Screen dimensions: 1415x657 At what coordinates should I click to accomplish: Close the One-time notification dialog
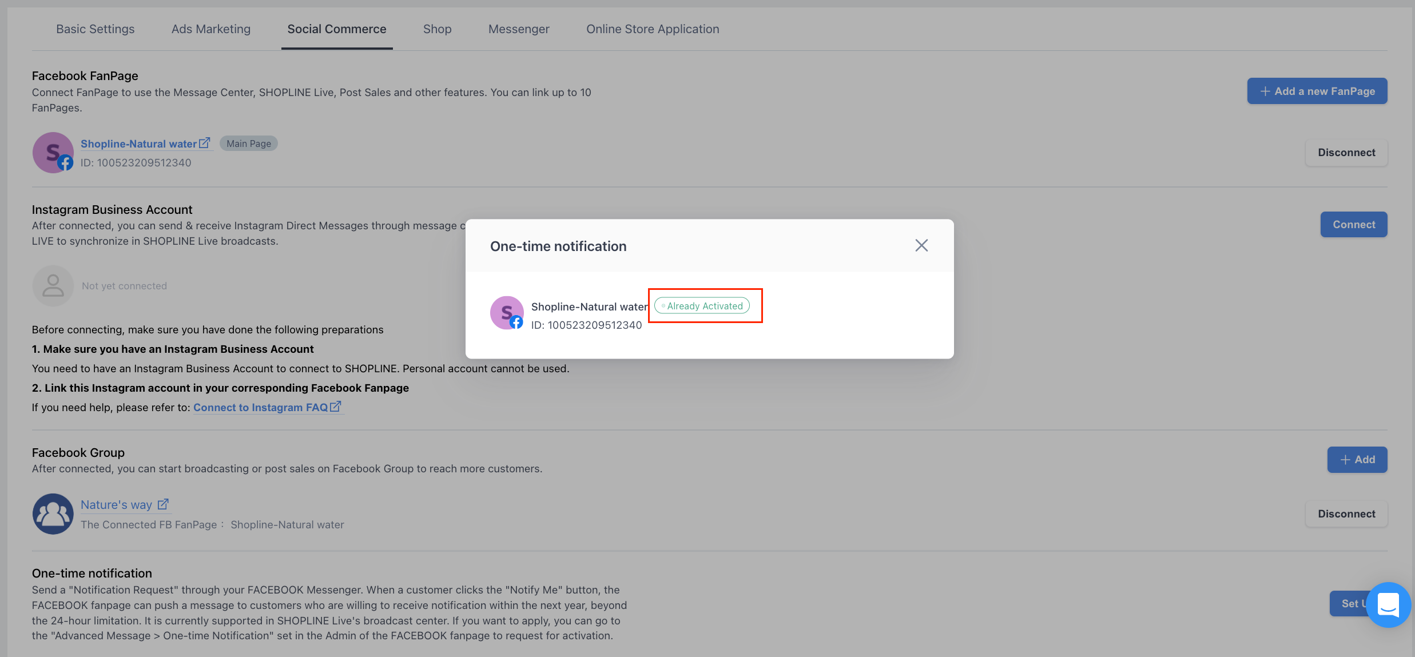click(x=921, y=245)
